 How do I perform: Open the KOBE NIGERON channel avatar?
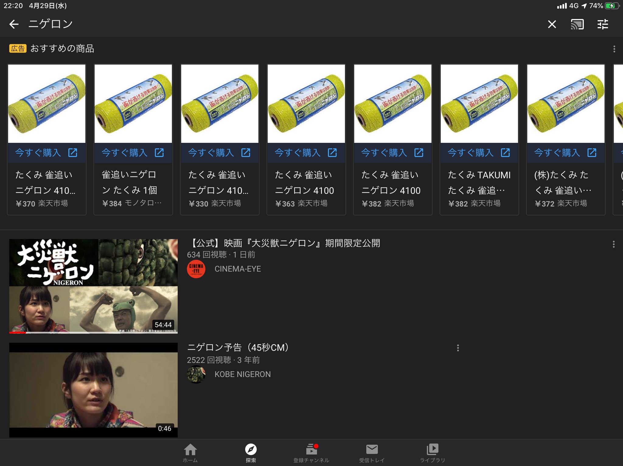[196, 374]
